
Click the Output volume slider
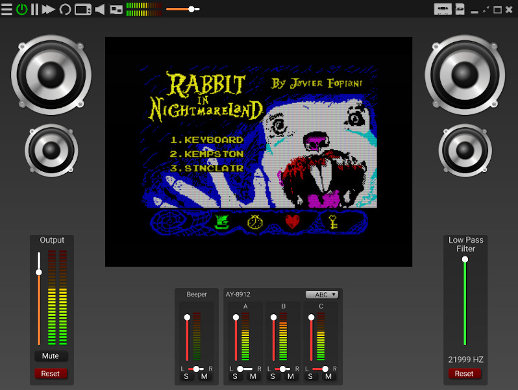point(39,299)
